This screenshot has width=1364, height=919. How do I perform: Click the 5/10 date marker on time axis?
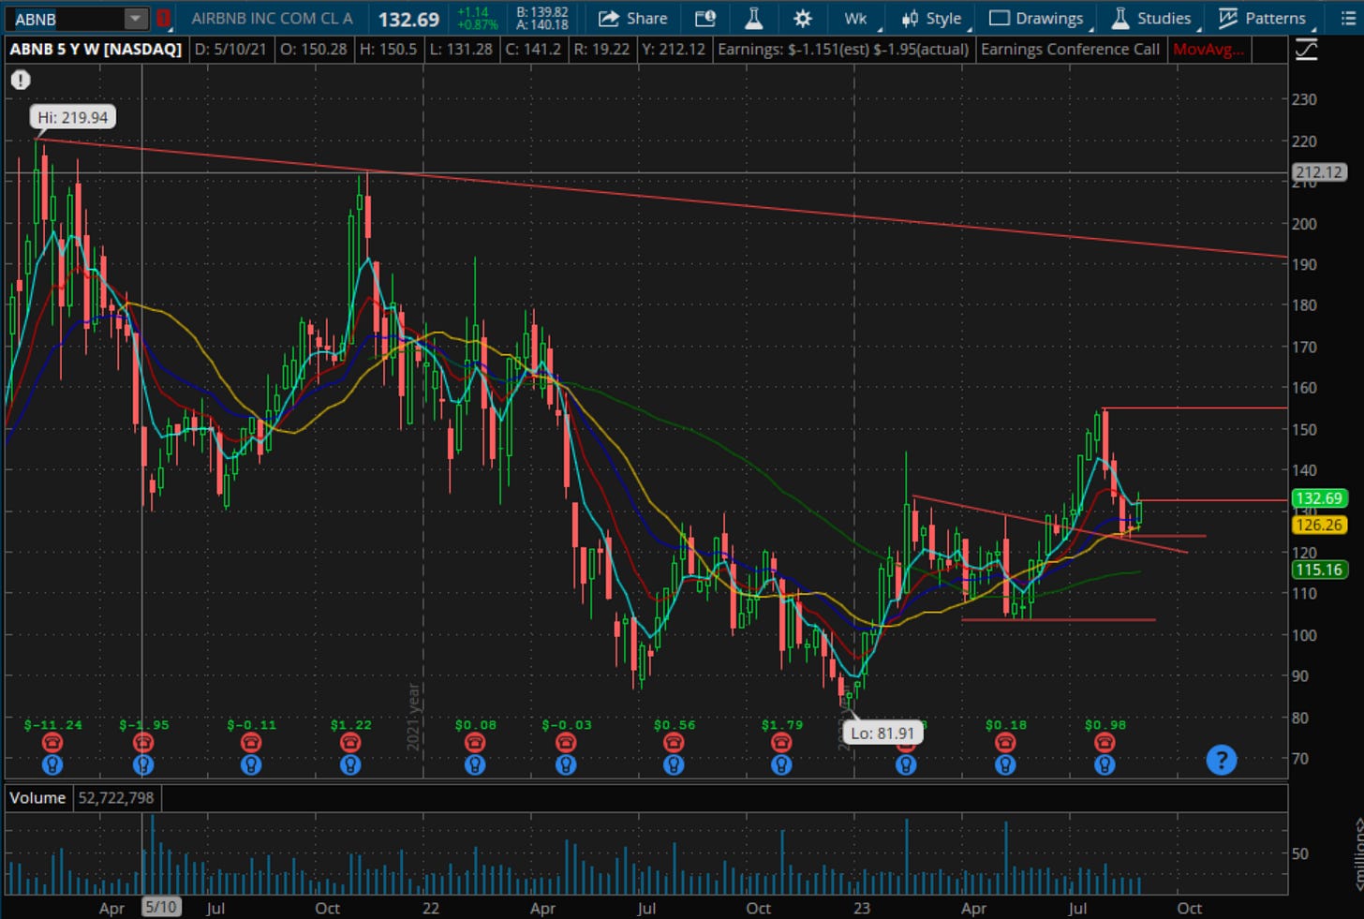pyautogui.click(x=160, y=907)
